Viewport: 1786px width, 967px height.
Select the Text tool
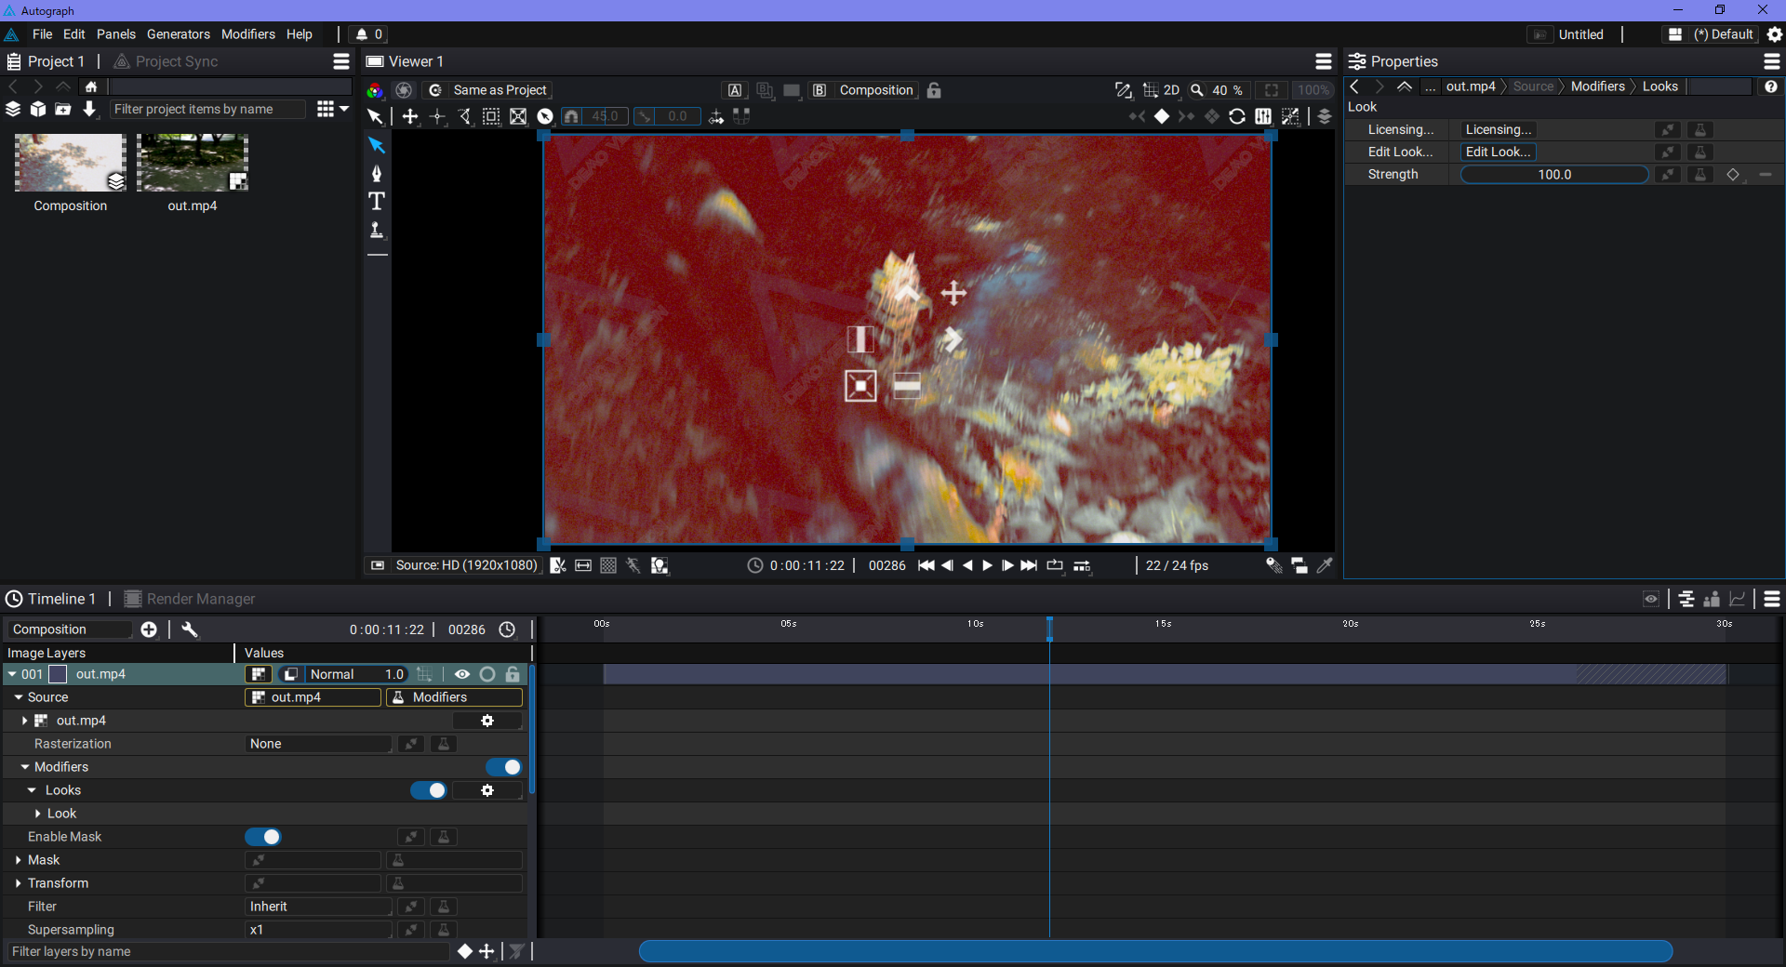[377, 202]
